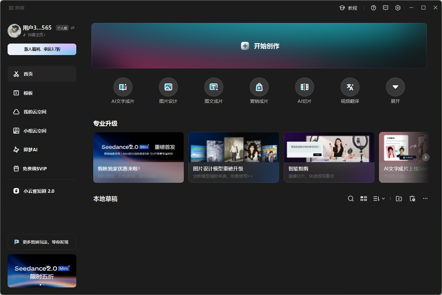Click the new folder icon
This screenshot has width=442, height=295.
399,198
